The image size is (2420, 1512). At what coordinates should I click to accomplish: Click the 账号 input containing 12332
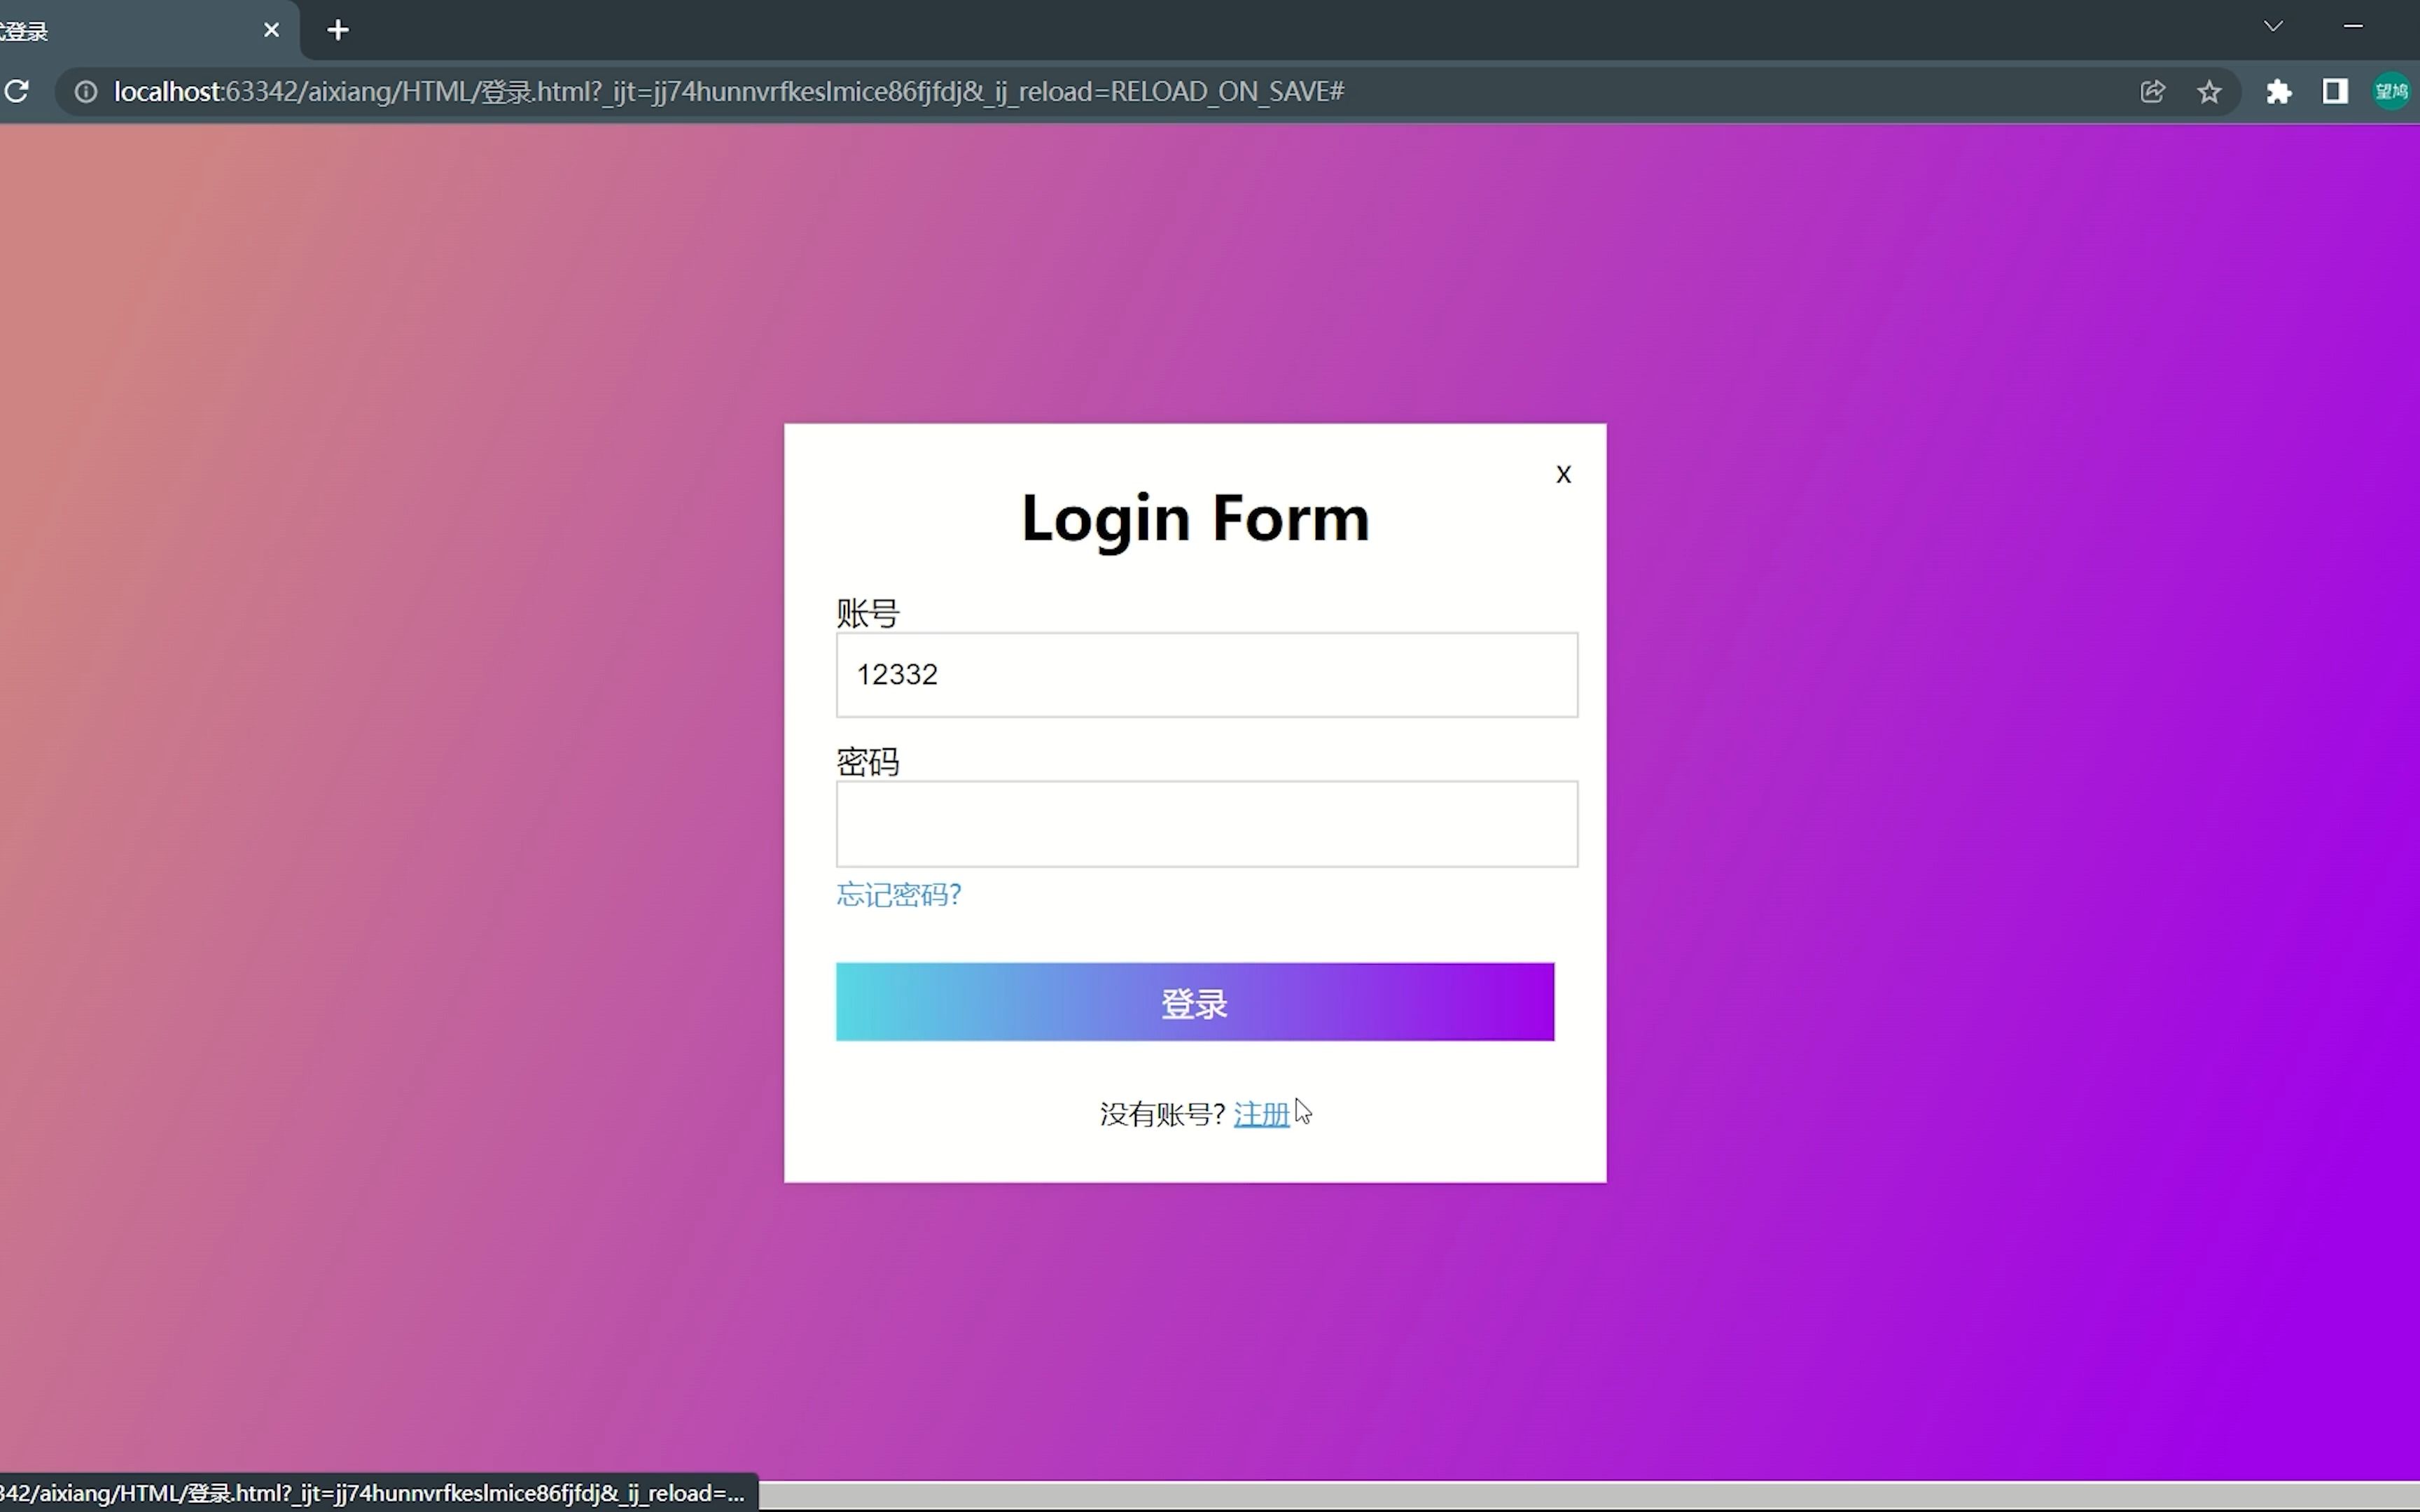[1207, 675]
